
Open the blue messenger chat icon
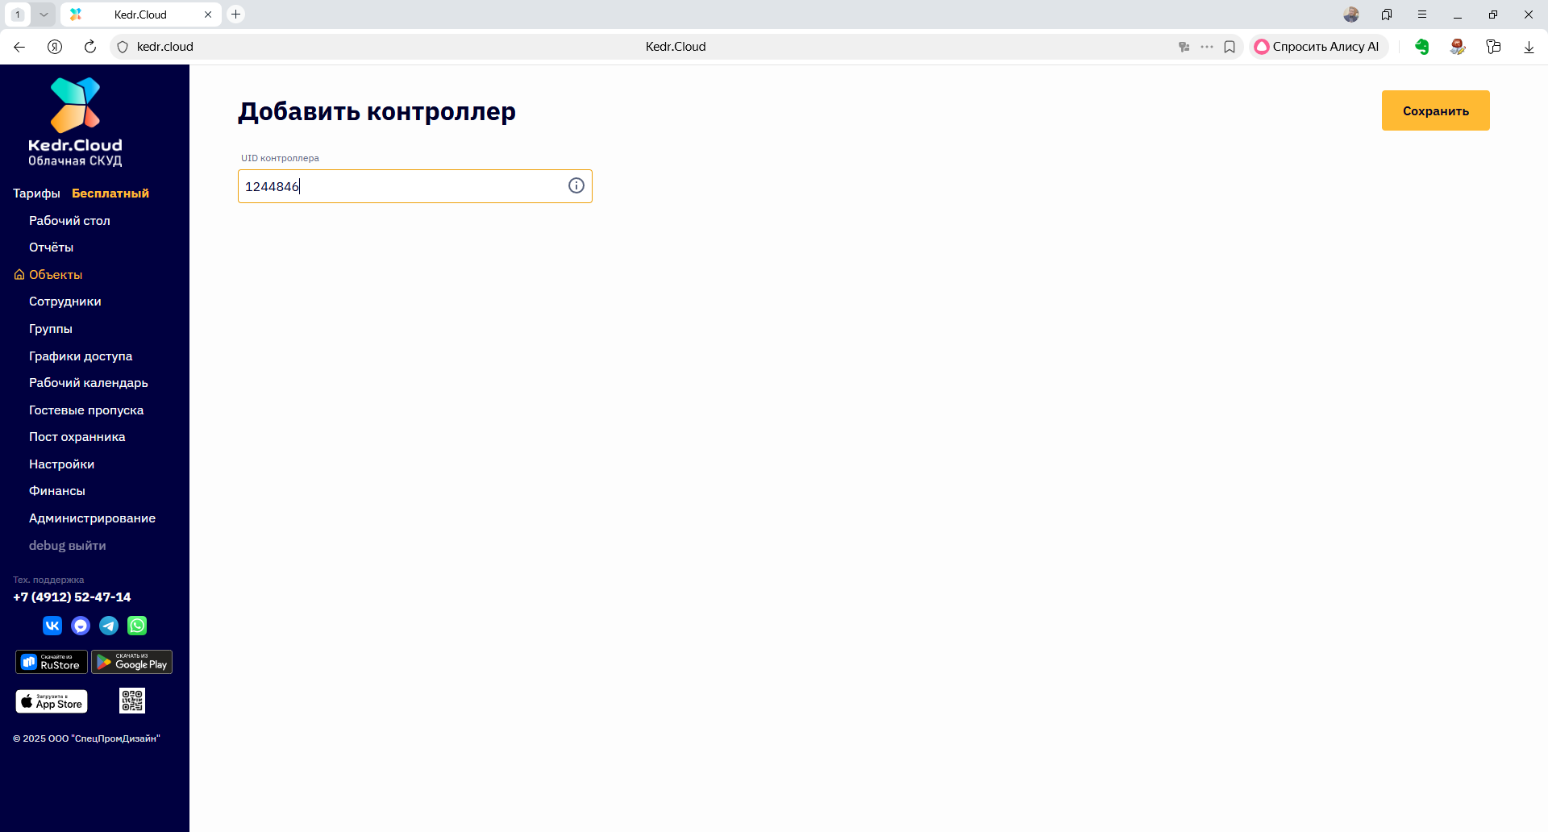point(81,626)
